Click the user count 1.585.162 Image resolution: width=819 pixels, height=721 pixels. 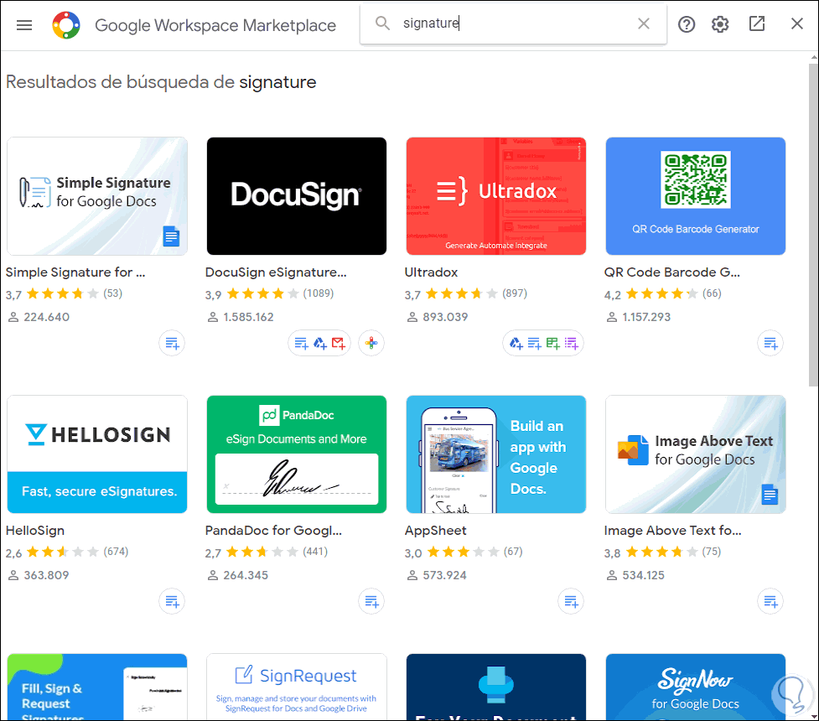[248, 317]
